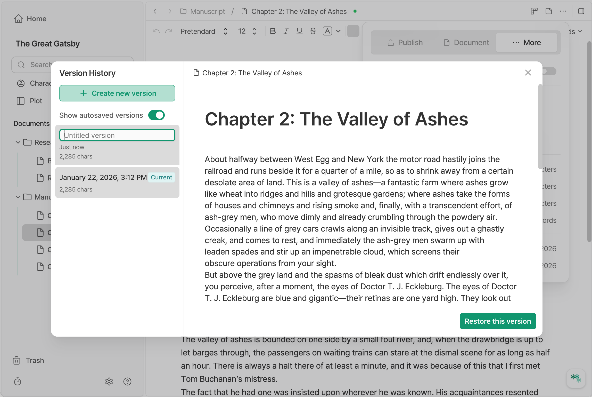The image size is (592, 397).
Task: Toggle the switch in the More panel
Action: pyautogui.click(x=549, y=71)
